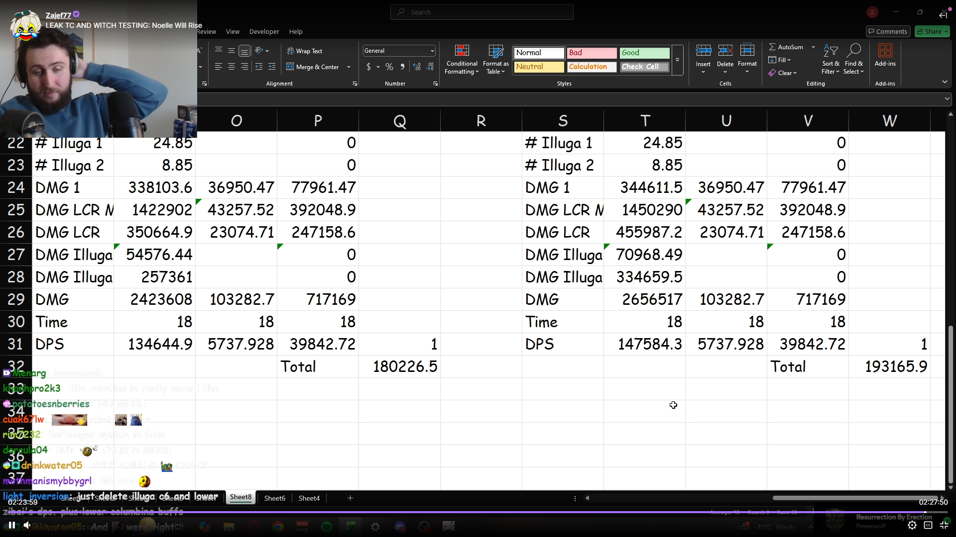The image size is (956, 537).
Task: Open Find & Select magnifier icon
Action: [x=853, y=51]
